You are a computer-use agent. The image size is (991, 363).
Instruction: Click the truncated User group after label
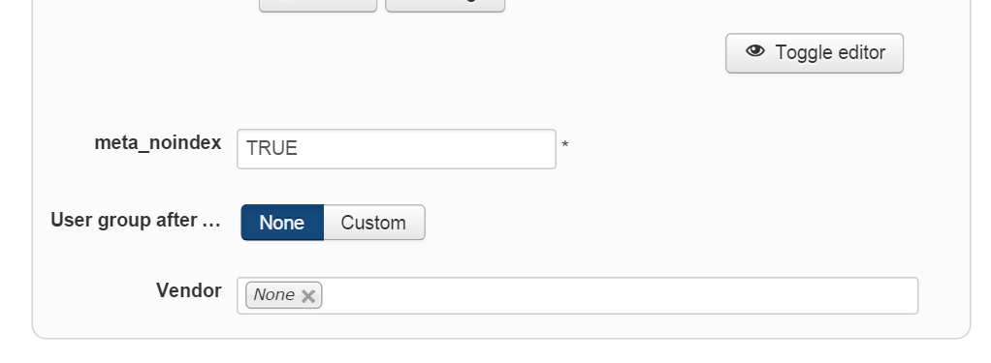[x=136, y=221]
